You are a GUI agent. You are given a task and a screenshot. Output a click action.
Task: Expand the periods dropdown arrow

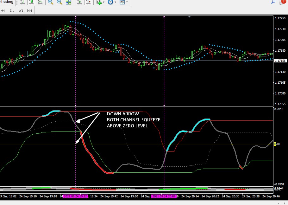(x=115, y=2)
